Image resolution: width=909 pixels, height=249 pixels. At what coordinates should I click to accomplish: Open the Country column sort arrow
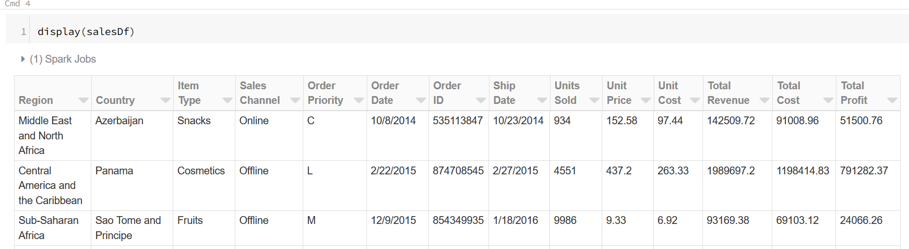pyautogui.click(x=165, y=100)
